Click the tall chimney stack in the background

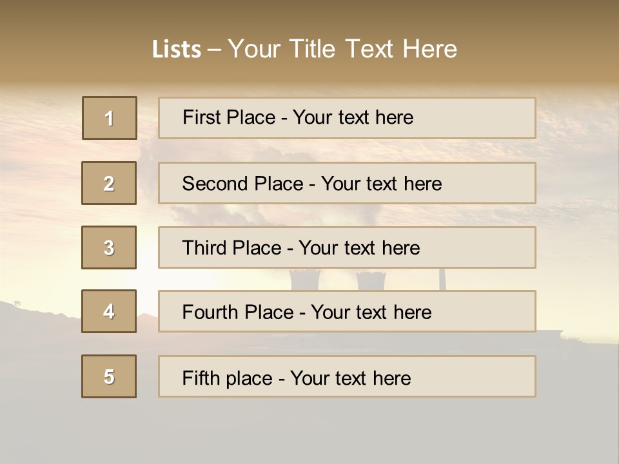[442, 278]
